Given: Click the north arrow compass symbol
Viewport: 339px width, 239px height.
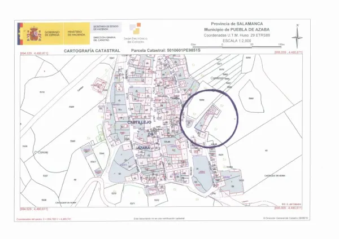Looking at the screenshot, I should click(297, 36).
